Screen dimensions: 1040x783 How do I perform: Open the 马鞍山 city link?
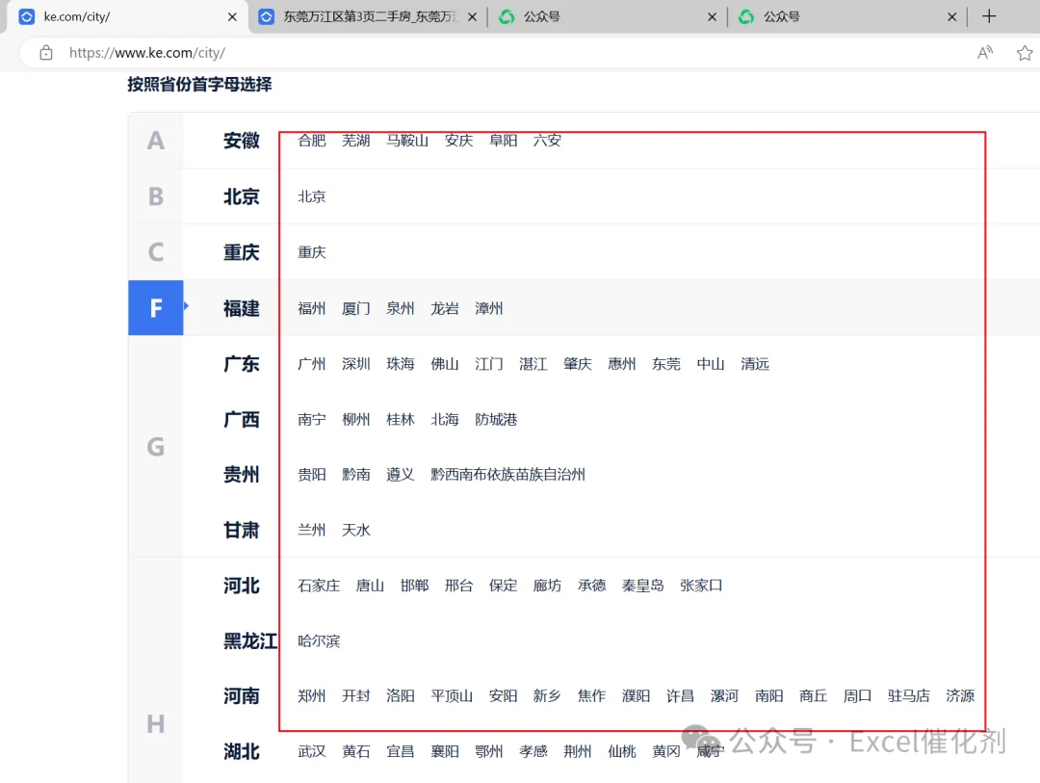[407, 141]
